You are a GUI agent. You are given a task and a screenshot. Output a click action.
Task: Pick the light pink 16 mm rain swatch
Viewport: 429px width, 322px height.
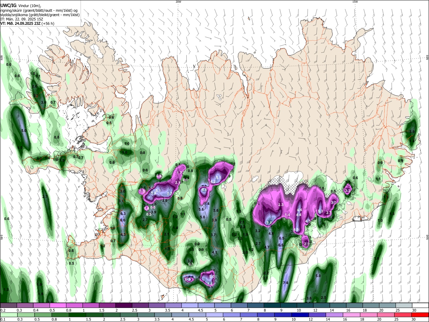point(351,315)
